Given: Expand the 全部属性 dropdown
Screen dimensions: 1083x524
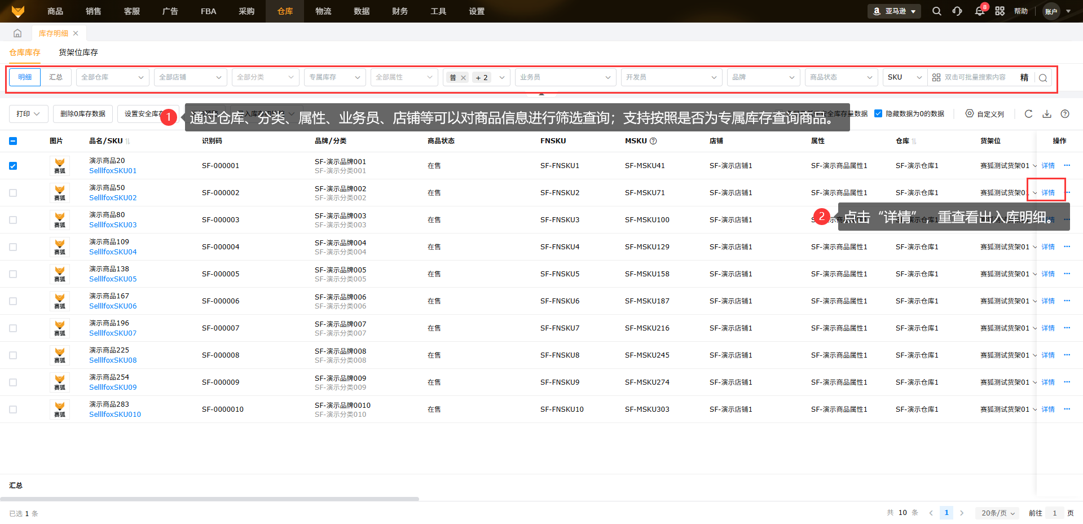Looking at the screenshot, I should tap(404, 77).
